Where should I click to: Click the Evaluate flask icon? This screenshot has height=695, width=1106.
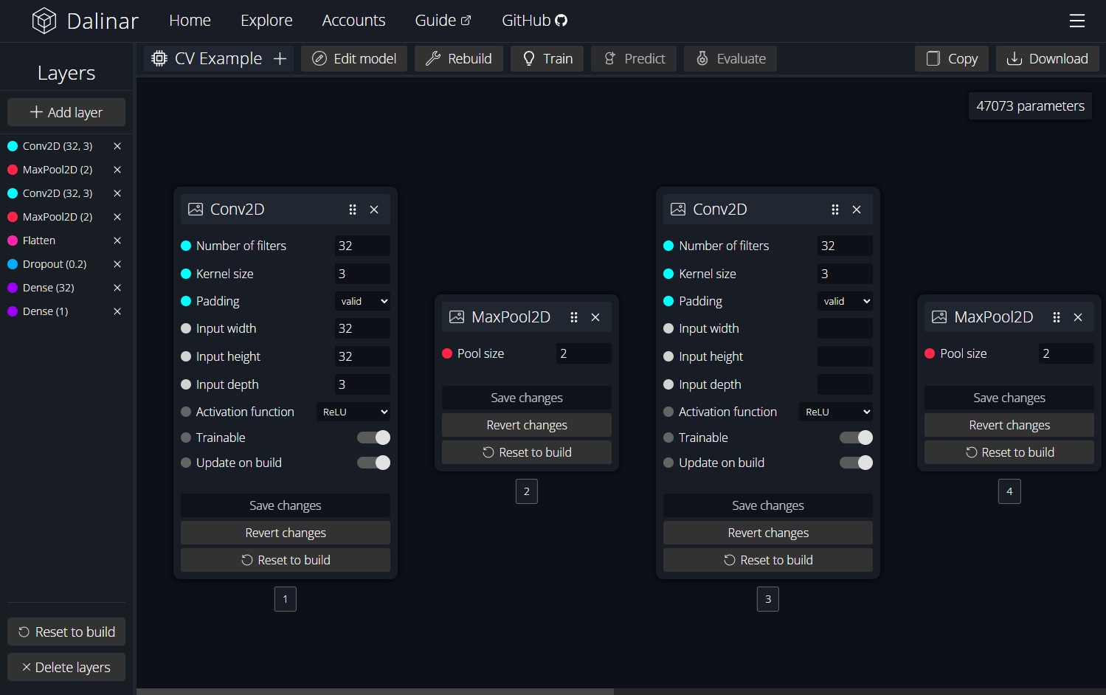click(x=702, y=58)
